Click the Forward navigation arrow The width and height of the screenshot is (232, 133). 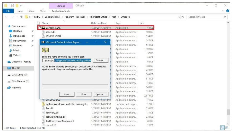click(13, 17)
